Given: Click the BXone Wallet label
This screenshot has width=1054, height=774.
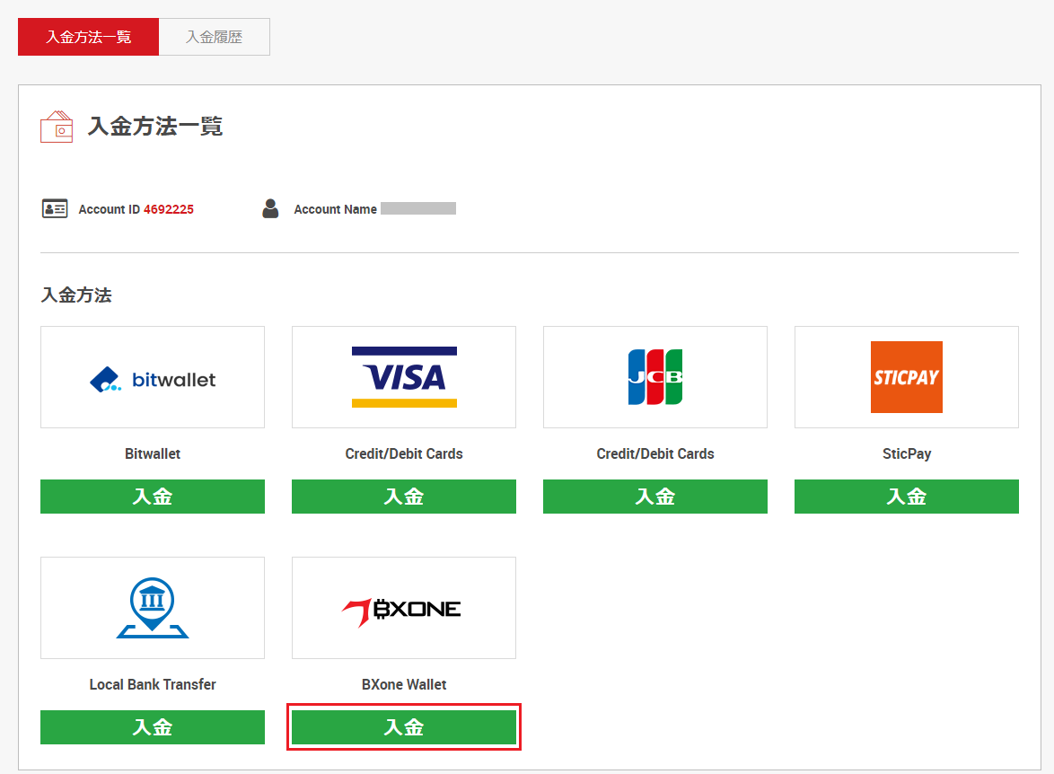Looking at the screenshot, I should pyautogui.click(x=404, y=684).
